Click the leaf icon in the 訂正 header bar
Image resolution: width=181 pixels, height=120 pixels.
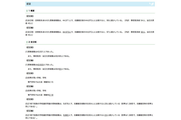151,4
